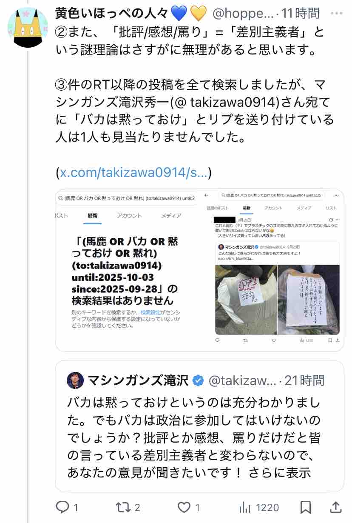Tap the share upload icon

click(x=335, y=507)
